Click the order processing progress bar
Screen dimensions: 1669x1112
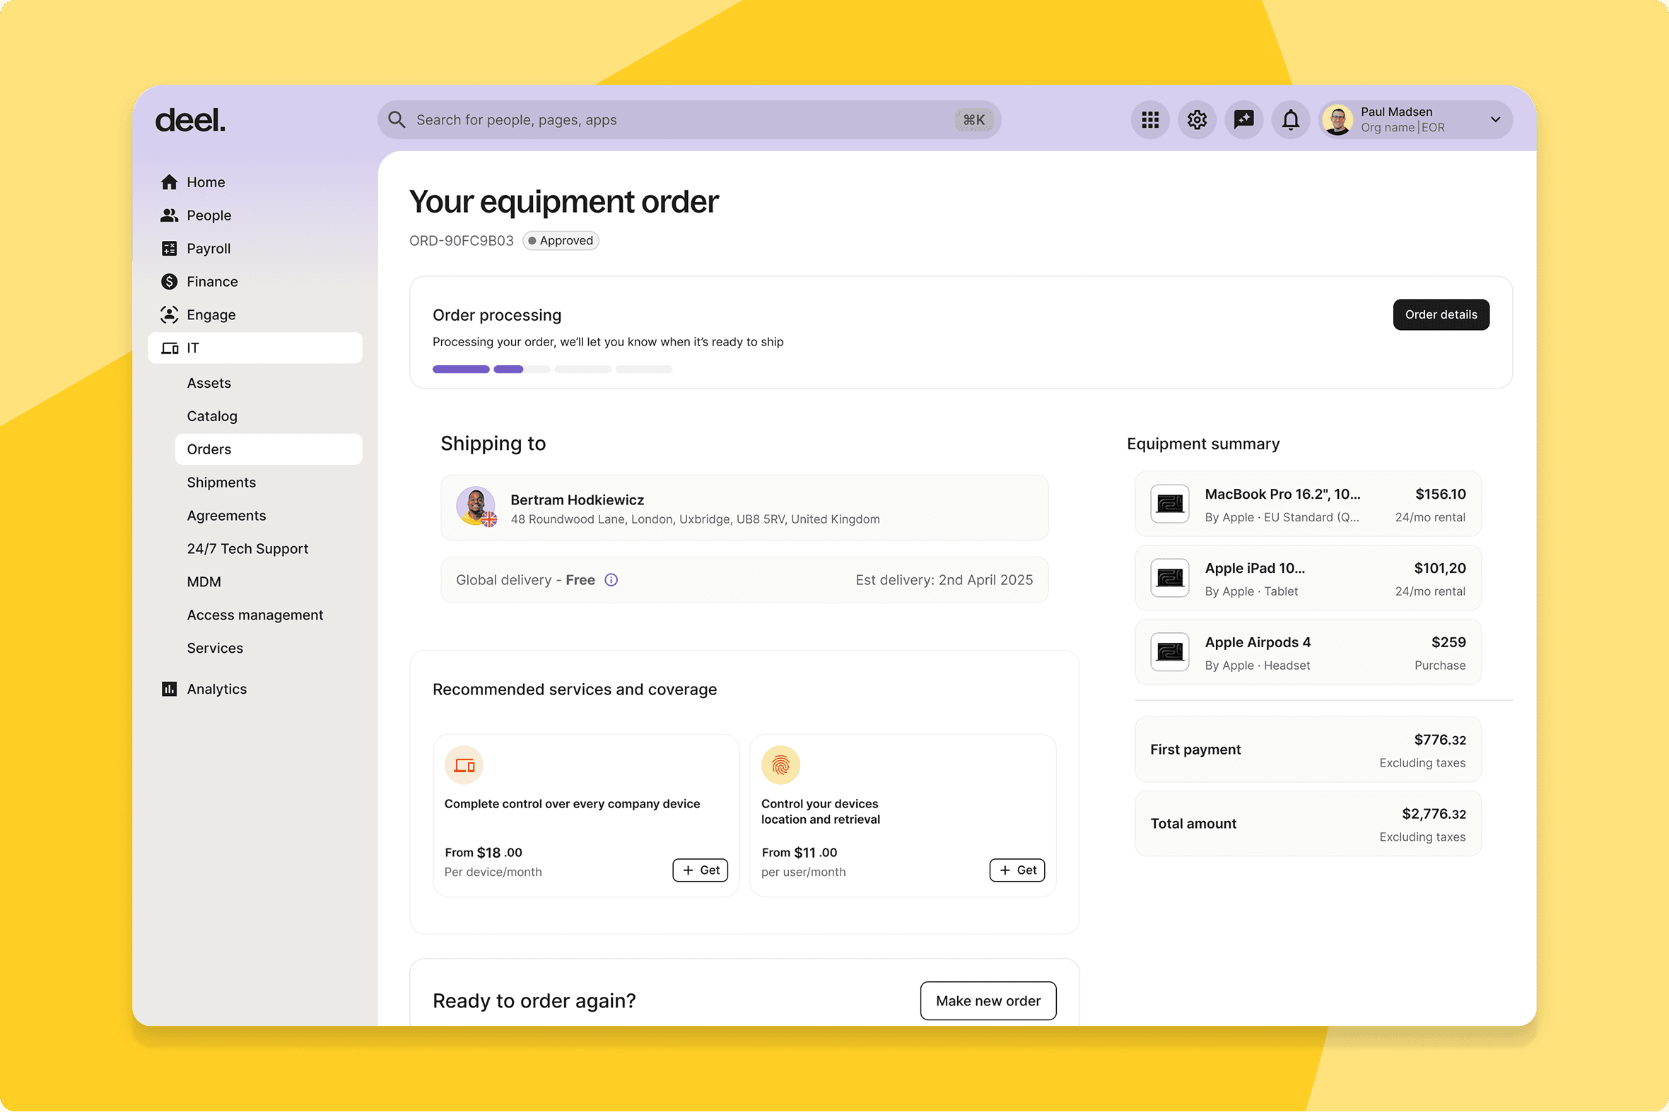[x=552, y=369]
